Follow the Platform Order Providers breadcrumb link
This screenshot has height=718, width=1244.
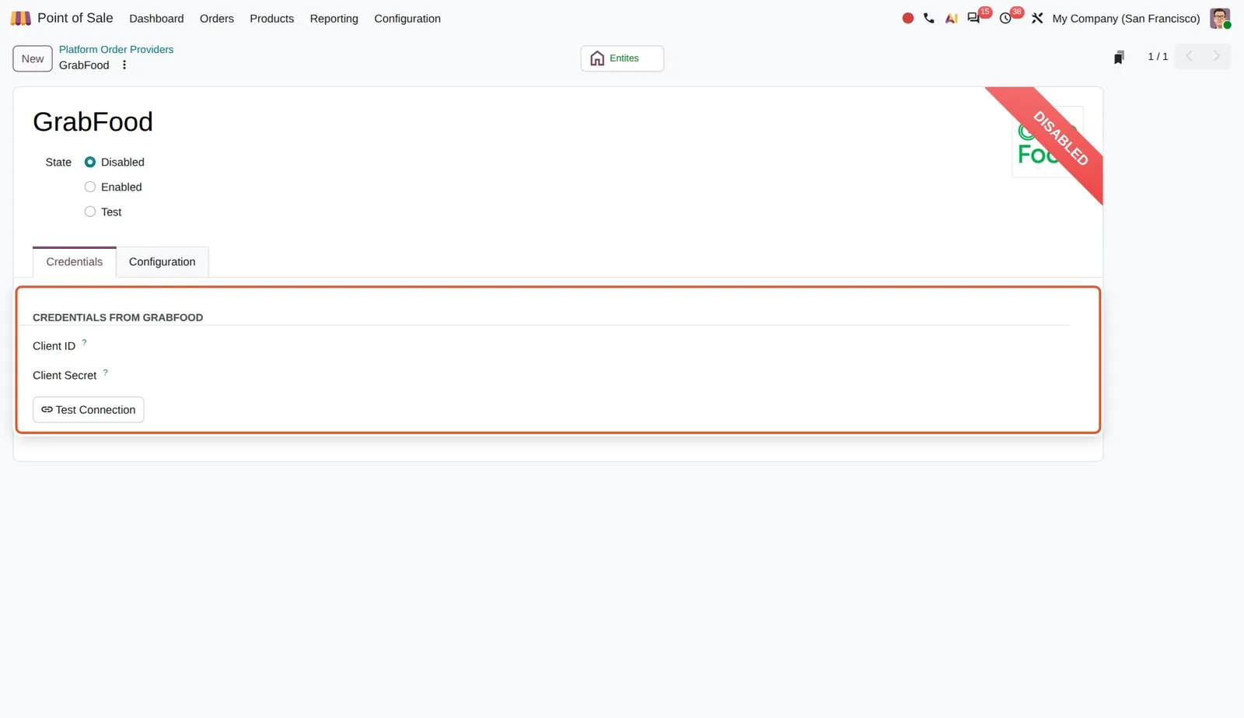pos(117,49)
